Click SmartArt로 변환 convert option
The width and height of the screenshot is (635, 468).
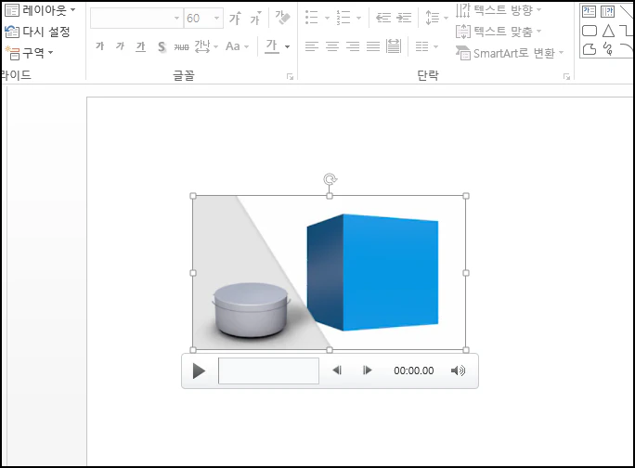pos(510,53)
